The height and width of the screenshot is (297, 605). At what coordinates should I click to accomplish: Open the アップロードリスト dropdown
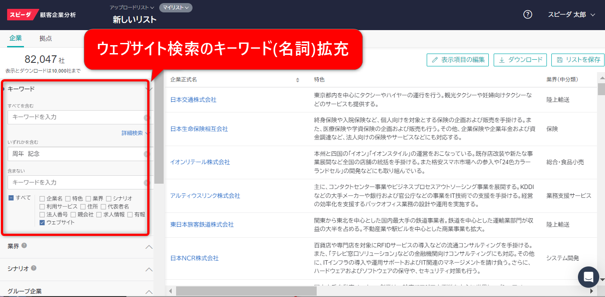(x=129, y=8)
